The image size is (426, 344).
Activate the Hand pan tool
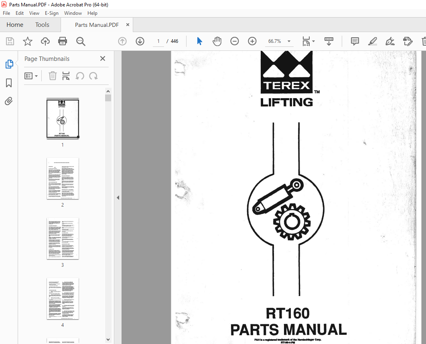tap(217, 41)
